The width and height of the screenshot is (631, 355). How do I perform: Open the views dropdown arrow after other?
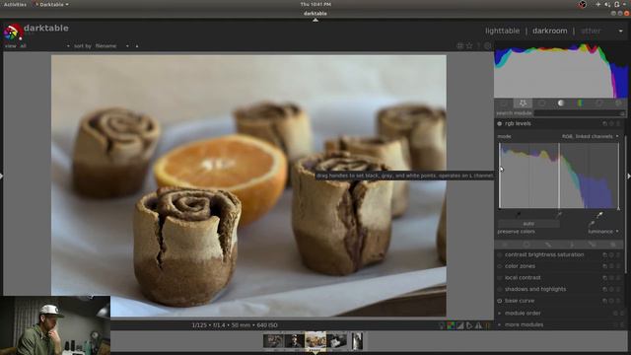pyautogui.click(x=621, y=31)
